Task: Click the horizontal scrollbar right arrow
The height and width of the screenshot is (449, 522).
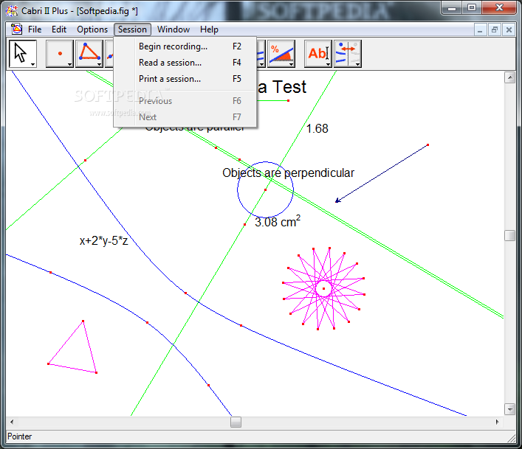Action: coord(498,422)
